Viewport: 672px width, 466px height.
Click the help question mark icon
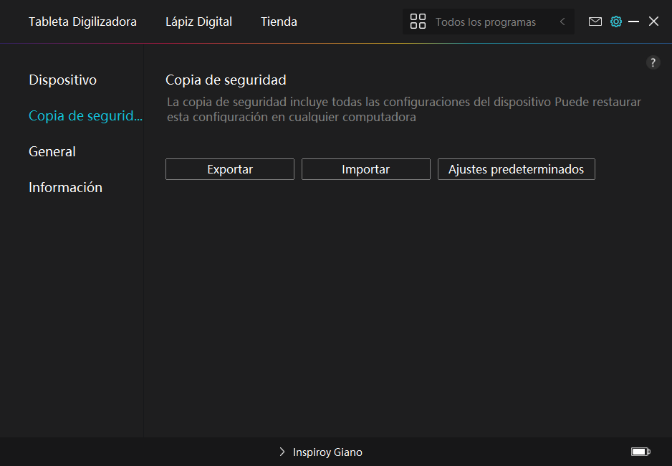pyautogui.click(x=653, y=62)
